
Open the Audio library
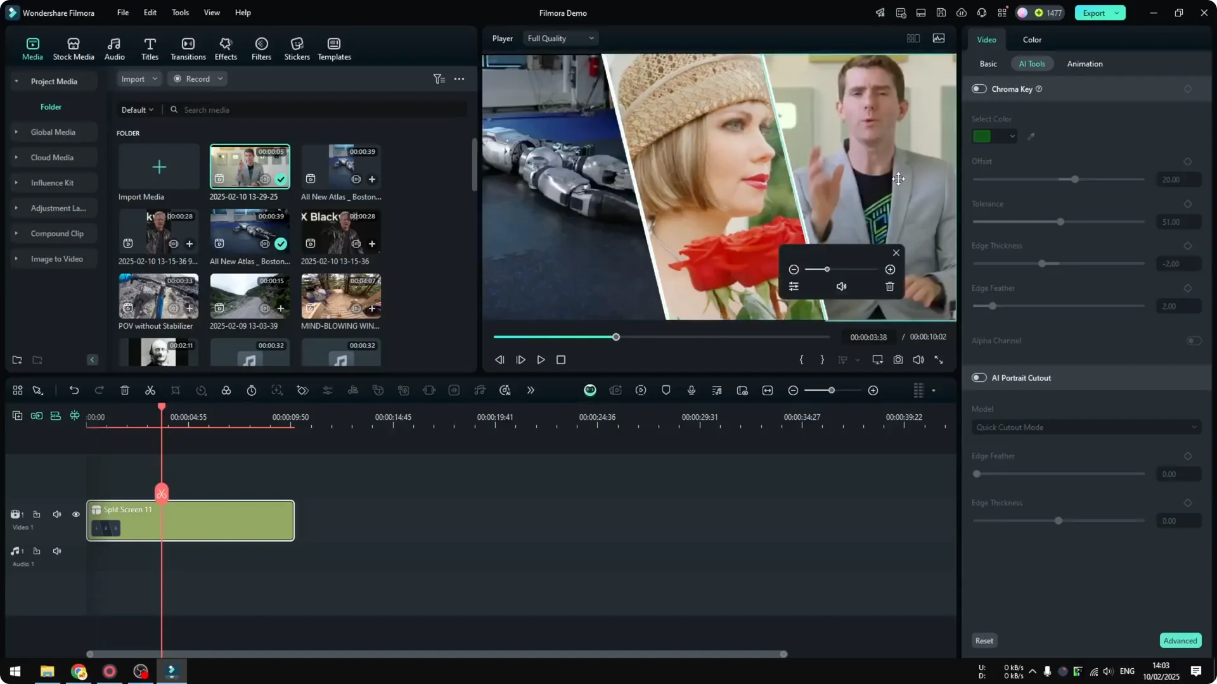(x=114, y=49)
